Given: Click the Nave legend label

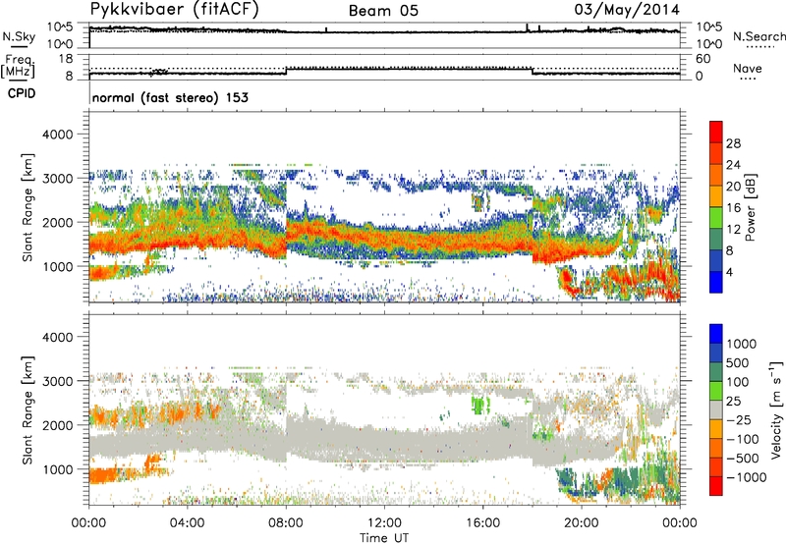Looking at the screenshot, I should (748, 68).
